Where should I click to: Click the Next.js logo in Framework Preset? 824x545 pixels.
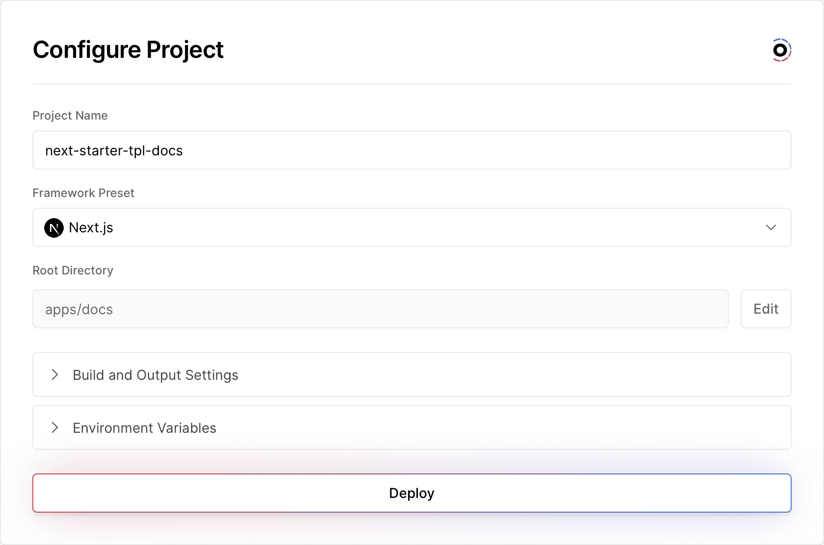tap(54, 228)
